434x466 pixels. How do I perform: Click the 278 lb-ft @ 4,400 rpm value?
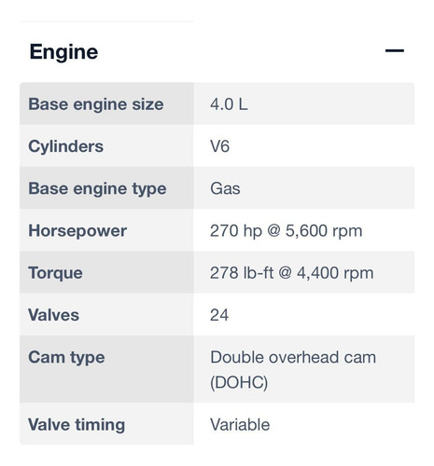291,273
